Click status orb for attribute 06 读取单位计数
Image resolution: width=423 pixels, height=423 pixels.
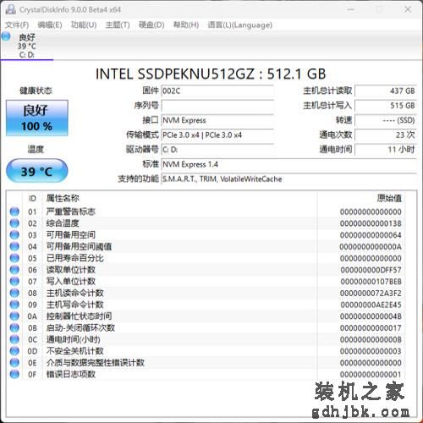[x=14, y=270]
